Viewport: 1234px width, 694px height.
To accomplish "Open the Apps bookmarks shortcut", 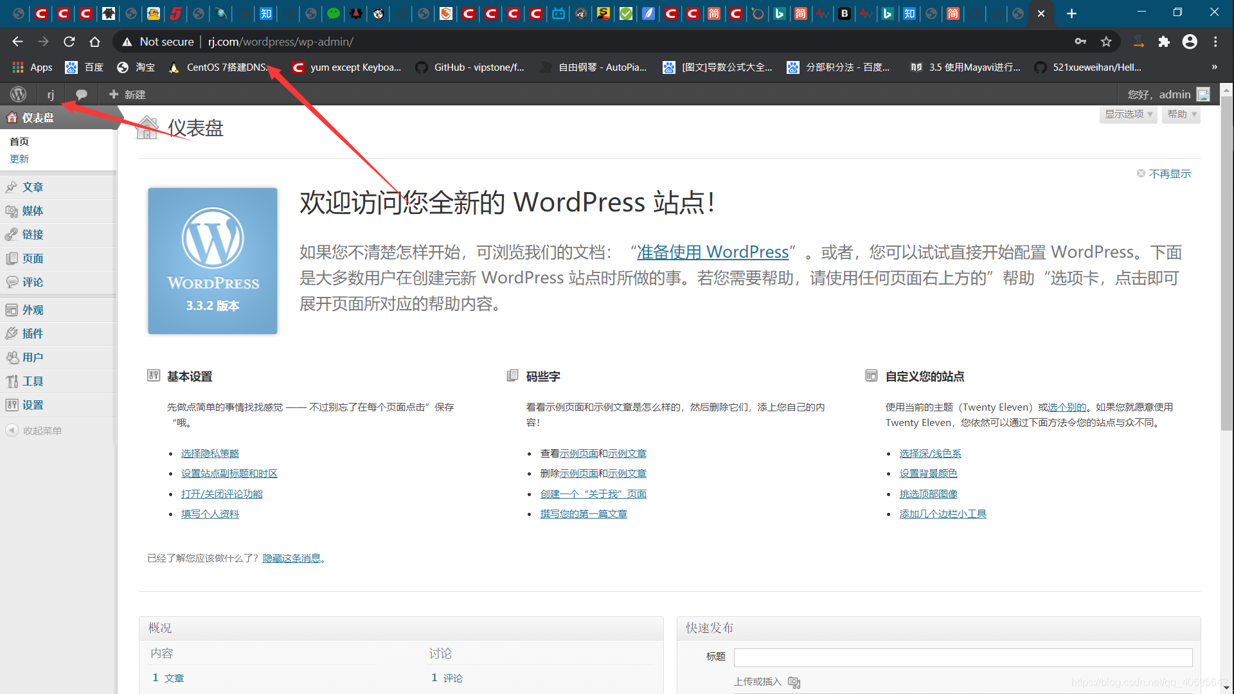I will pyautogui.click(x=32, y=67).
